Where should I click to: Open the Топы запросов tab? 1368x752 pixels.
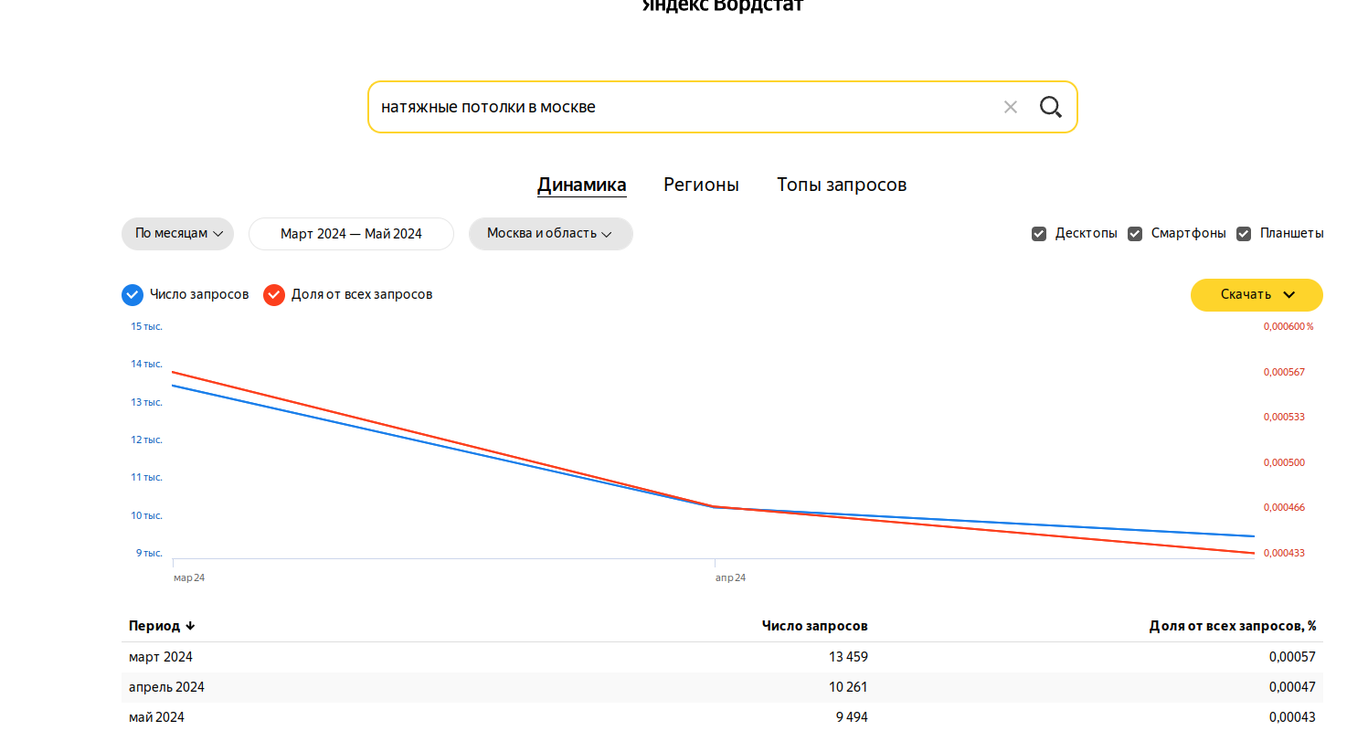coord(842,185)
